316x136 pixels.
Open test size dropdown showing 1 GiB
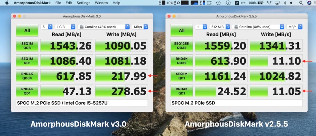tap(65, 27)
